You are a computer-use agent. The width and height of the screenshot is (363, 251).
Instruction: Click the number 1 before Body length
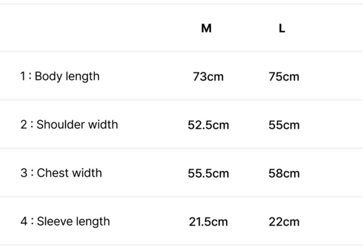[x=23, y=76]
